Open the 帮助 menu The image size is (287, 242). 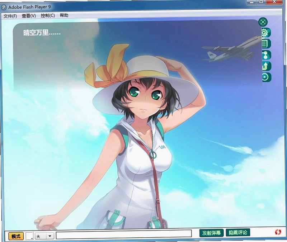(64, 15)
